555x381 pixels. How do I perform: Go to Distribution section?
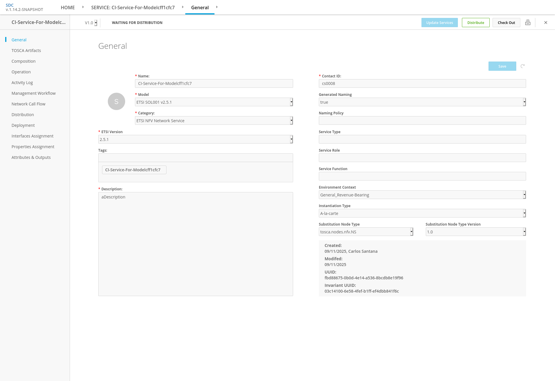point(23,115)
